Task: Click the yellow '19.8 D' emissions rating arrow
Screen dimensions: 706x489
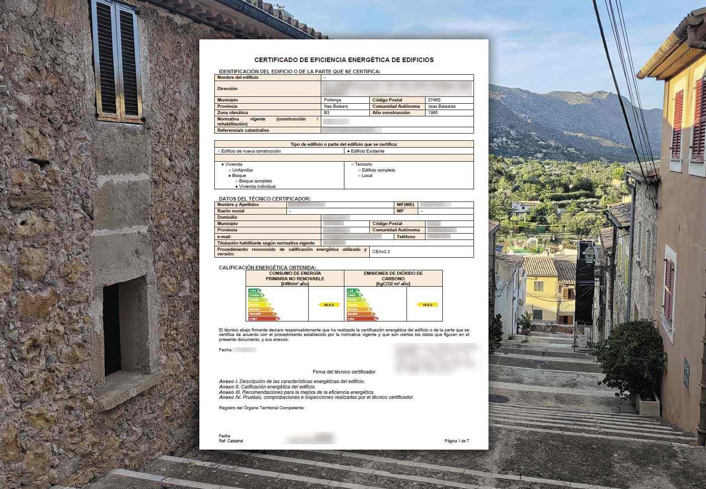Action: (427, 305)
